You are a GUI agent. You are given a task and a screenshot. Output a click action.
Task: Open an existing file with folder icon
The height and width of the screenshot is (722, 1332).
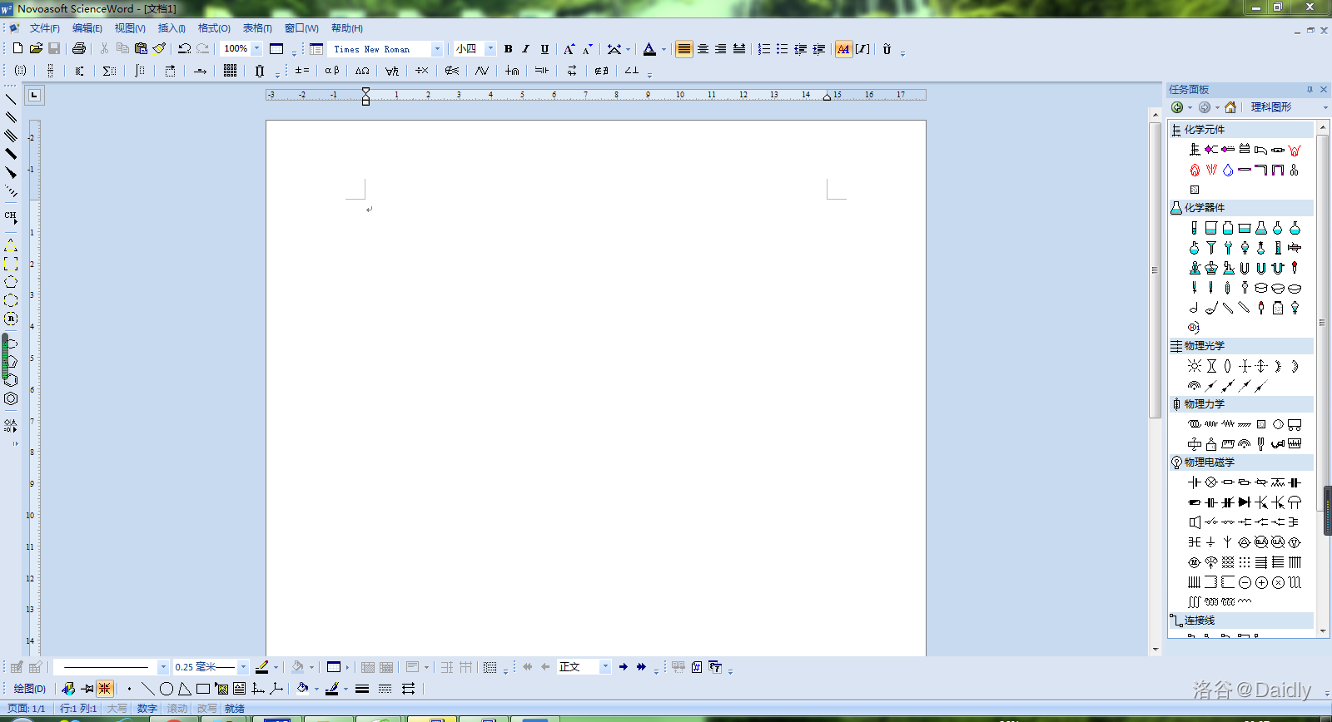(x=36, y=49)
